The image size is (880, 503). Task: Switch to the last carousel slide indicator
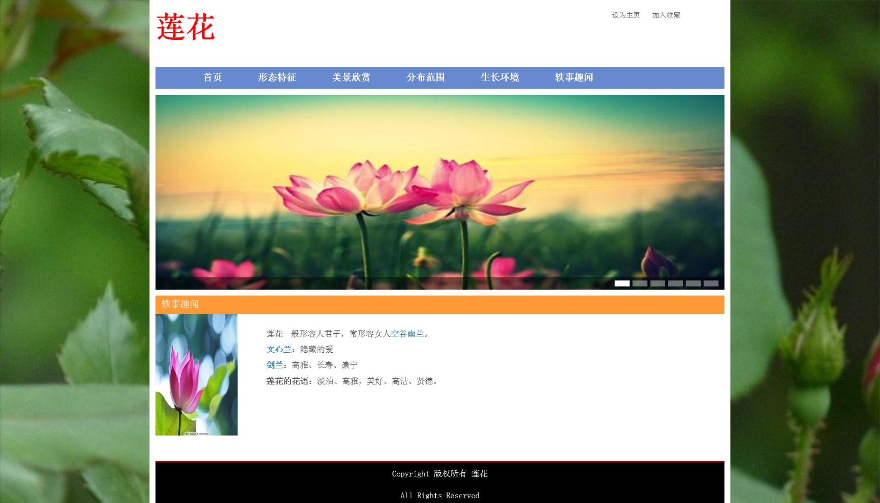[x=711, y=284]
